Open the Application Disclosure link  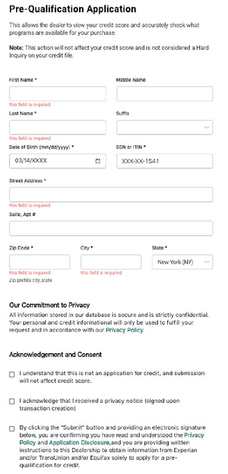pos(79,443)
